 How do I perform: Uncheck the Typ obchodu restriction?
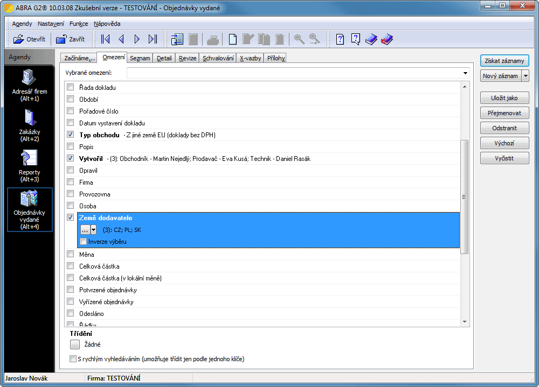tap(70, 135)
